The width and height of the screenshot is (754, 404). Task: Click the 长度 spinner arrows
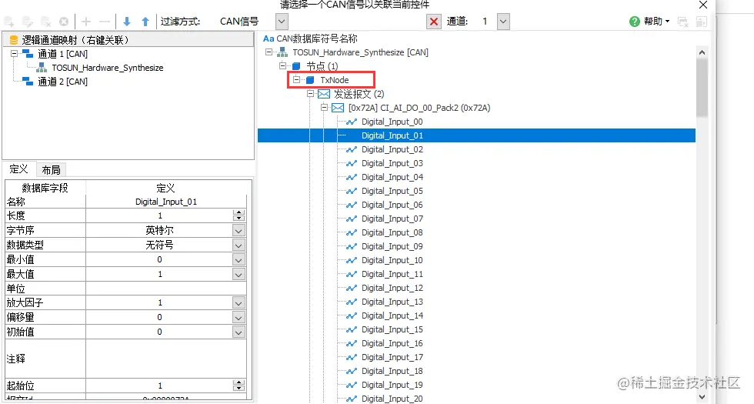tap(239, 215)
